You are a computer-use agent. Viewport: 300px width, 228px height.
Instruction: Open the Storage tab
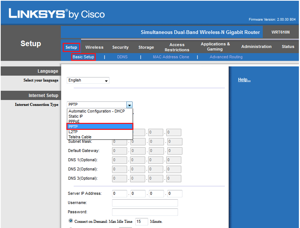click(146, 47)
